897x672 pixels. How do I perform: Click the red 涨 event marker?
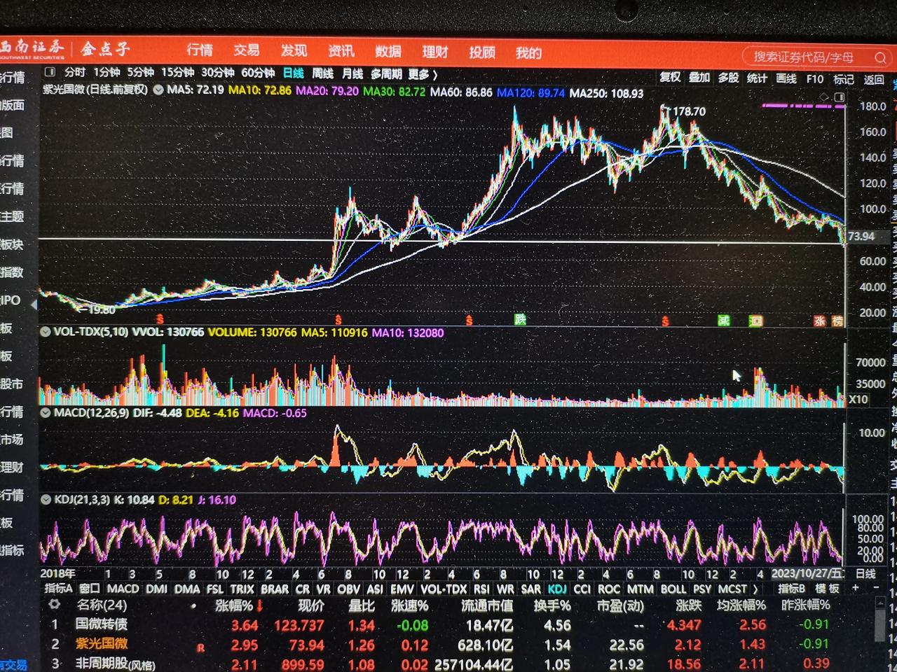[819, 321]
